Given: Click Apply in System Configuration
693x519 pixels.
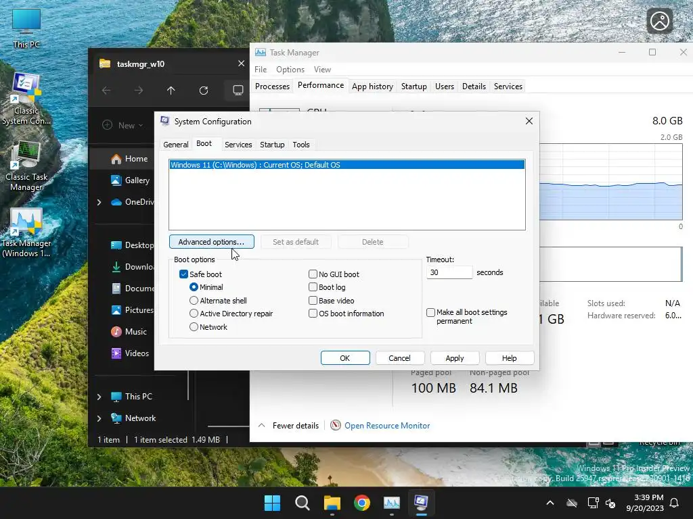Looking at the screenshot, I should [455, 358].
